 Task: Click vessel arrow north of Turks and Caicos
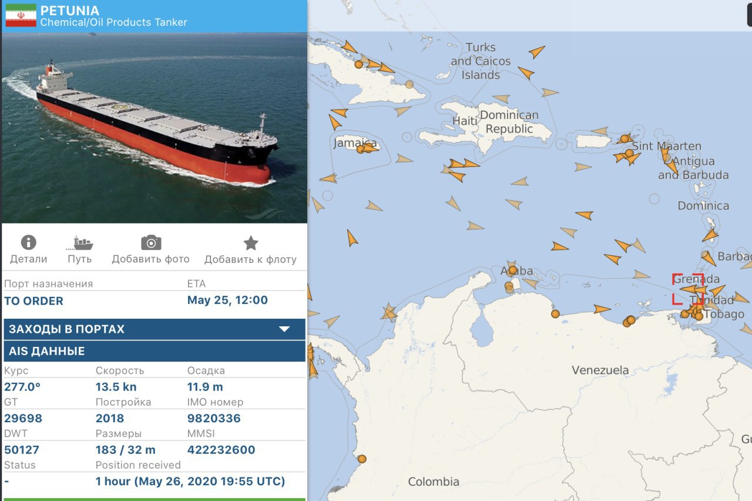[536, 52]
